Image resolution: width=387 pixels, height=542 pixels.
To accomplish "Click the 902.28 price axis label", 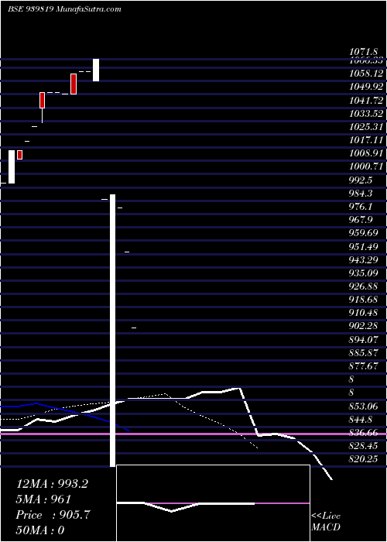I will (x=363, y=326).
